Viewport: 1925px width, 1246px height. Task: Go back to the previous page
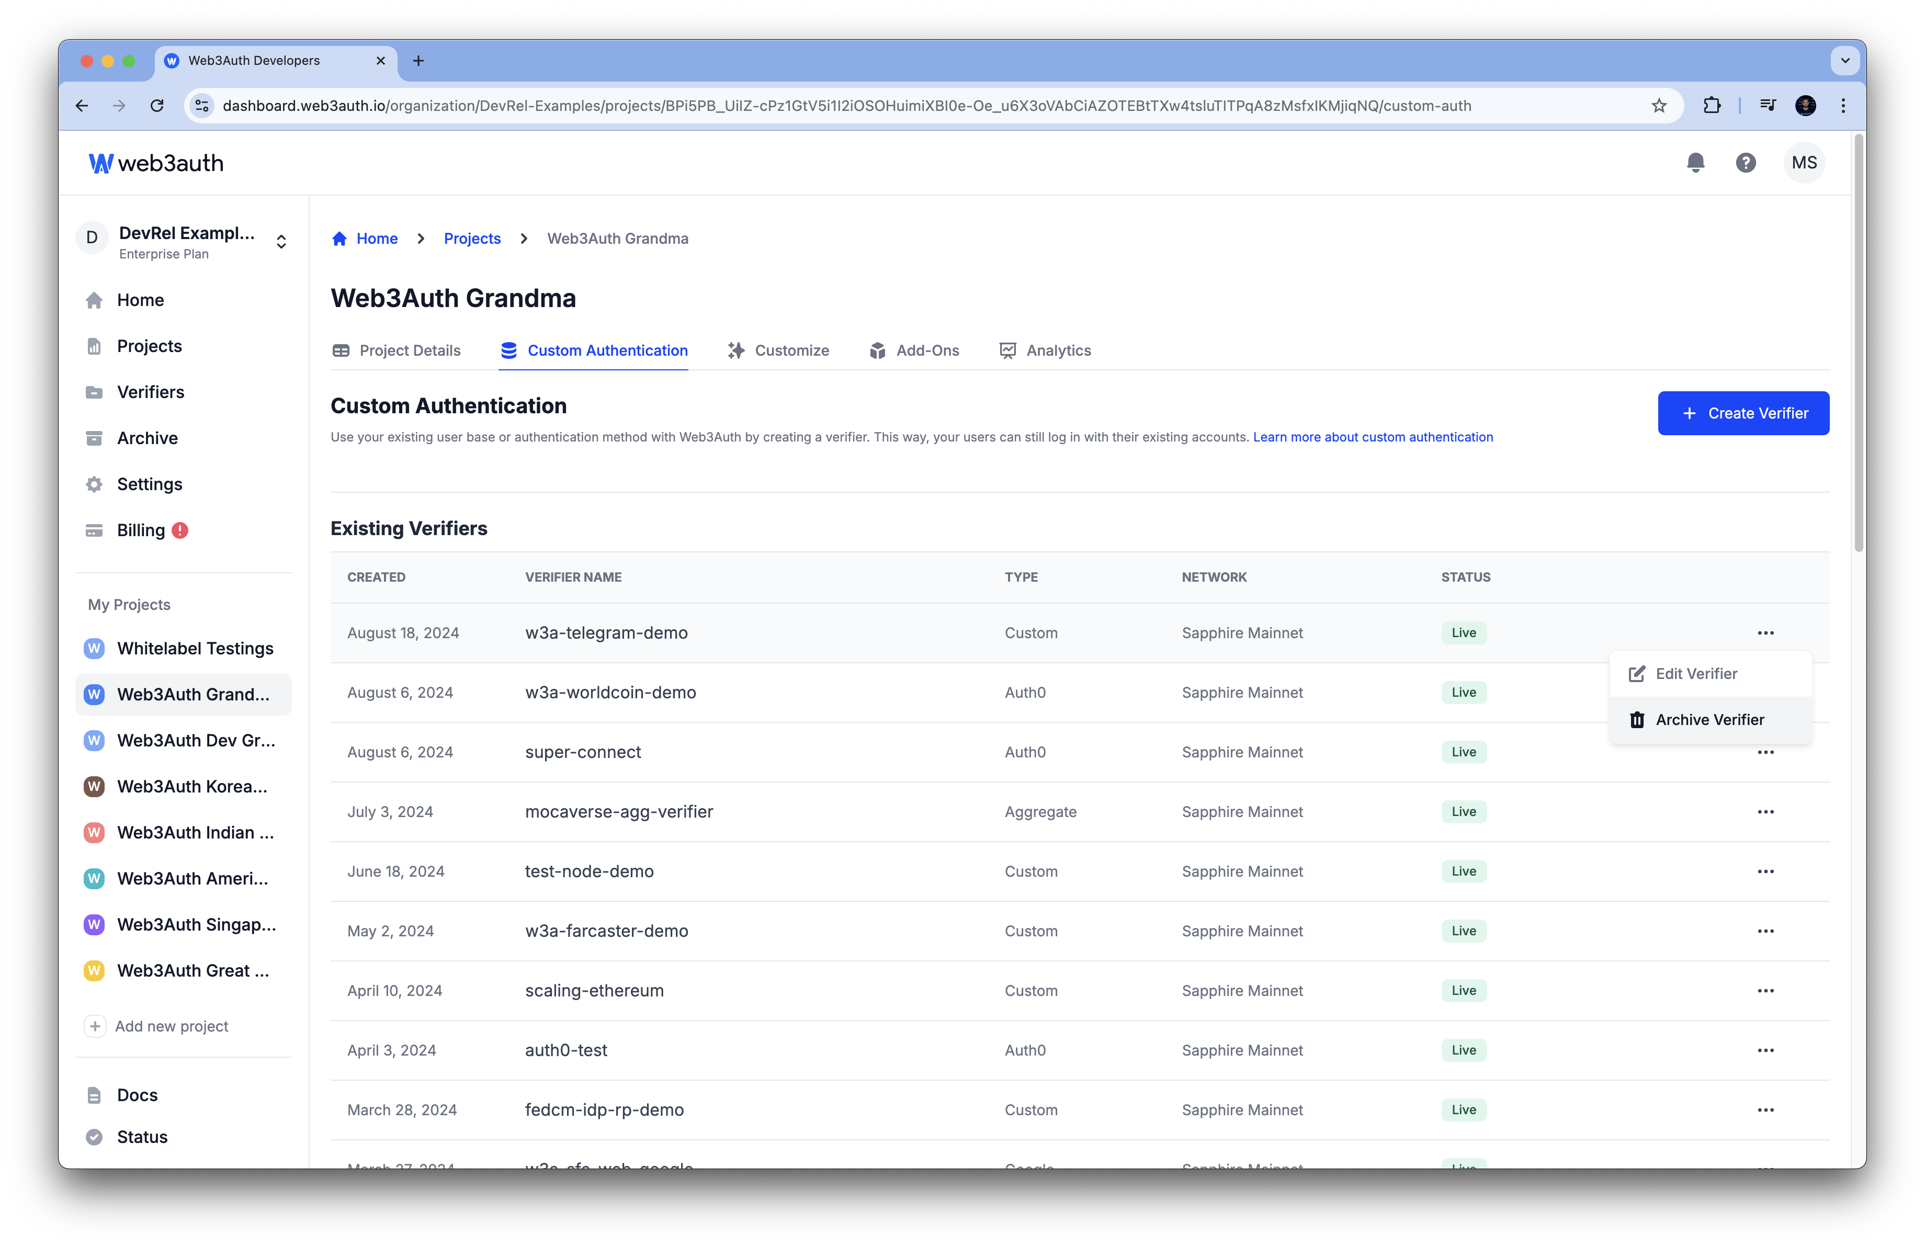pyautogui.click(x=82, y=106)
